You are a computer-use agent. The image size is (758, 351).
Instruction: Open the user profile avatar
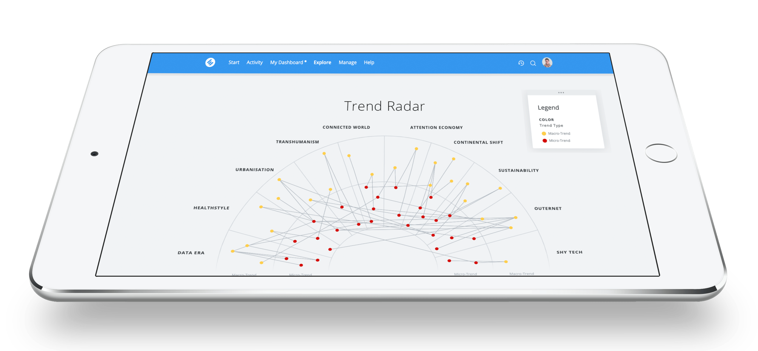click(547, 63)
